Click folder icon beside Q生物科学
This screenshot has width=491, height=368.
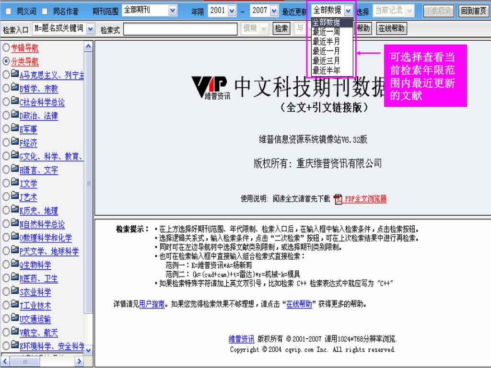(15, 264)
